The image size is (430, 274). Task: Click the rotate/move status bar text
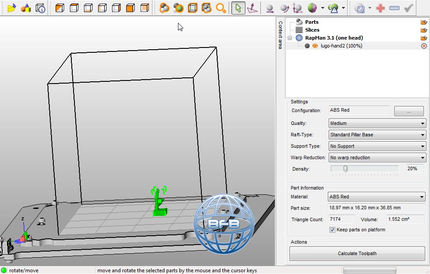(x=24, y=270)
